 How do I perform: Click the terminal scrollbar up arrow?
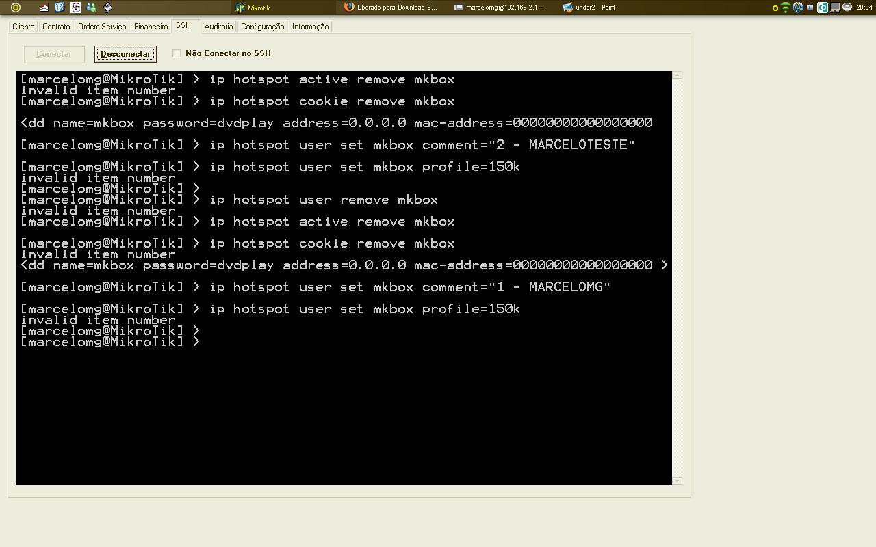(x=678, y=75)
